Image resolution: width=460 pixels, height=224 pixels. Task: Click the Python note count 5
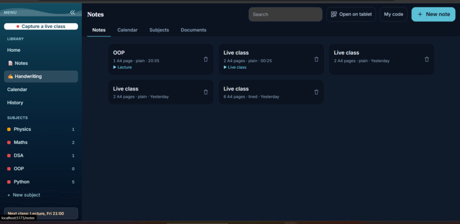73,182
